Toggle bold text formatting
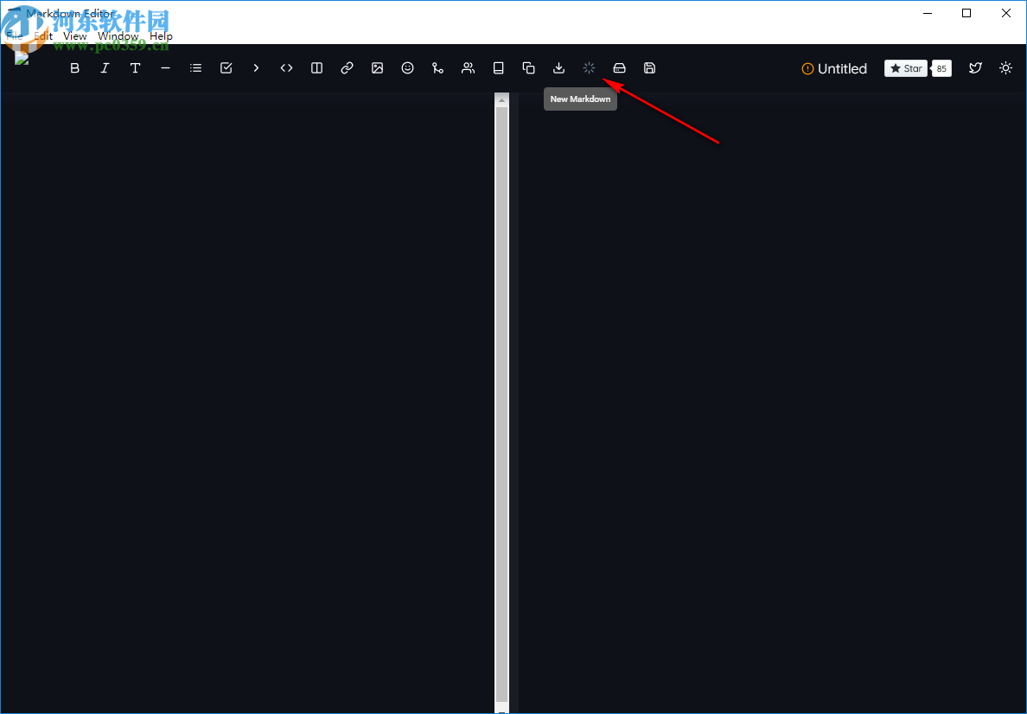The width and height of the screenshot is (1027, 714). point(75,67)
